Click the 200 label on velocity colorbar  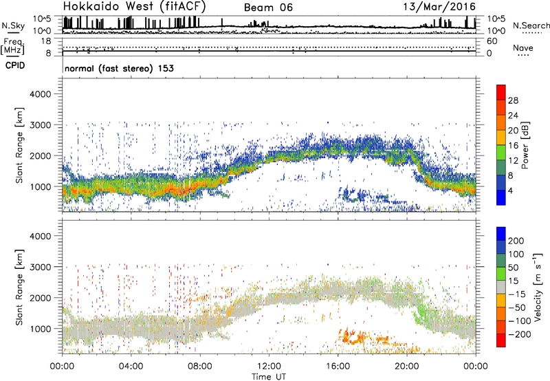coord(516,241)
